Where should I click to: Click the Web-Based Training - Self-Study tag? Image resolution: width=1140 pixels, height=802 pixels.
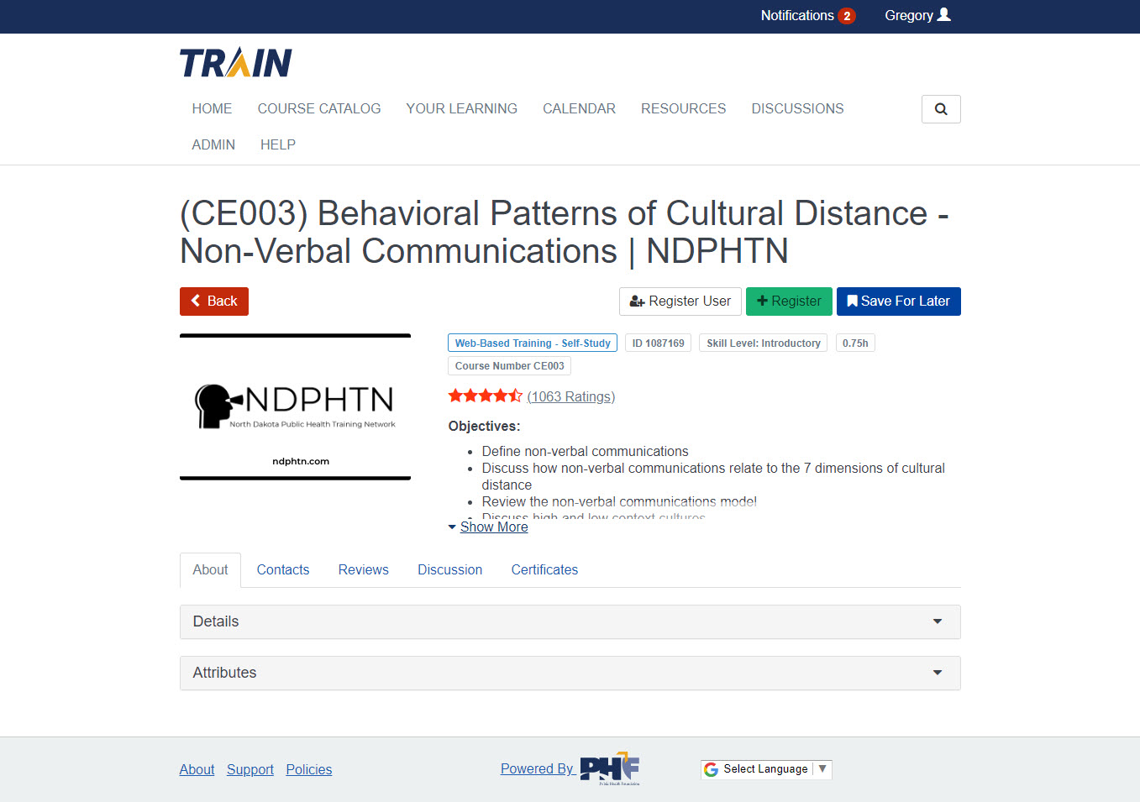533,343
